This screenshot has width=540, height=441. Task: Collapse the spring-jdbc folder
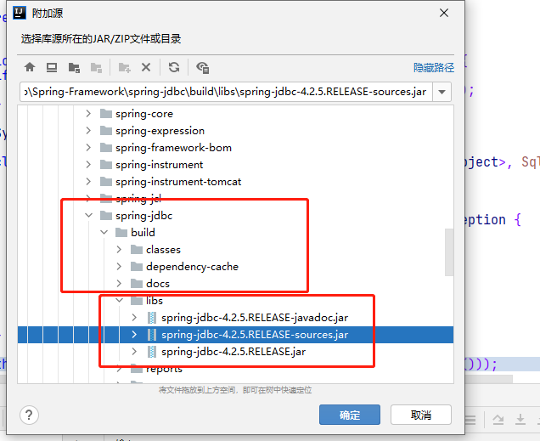(x=88, y=215)
